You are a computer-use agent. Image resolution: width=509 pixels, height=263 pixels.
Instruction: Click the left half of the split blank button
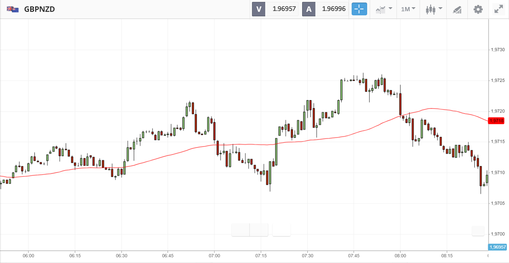point(241,230)
